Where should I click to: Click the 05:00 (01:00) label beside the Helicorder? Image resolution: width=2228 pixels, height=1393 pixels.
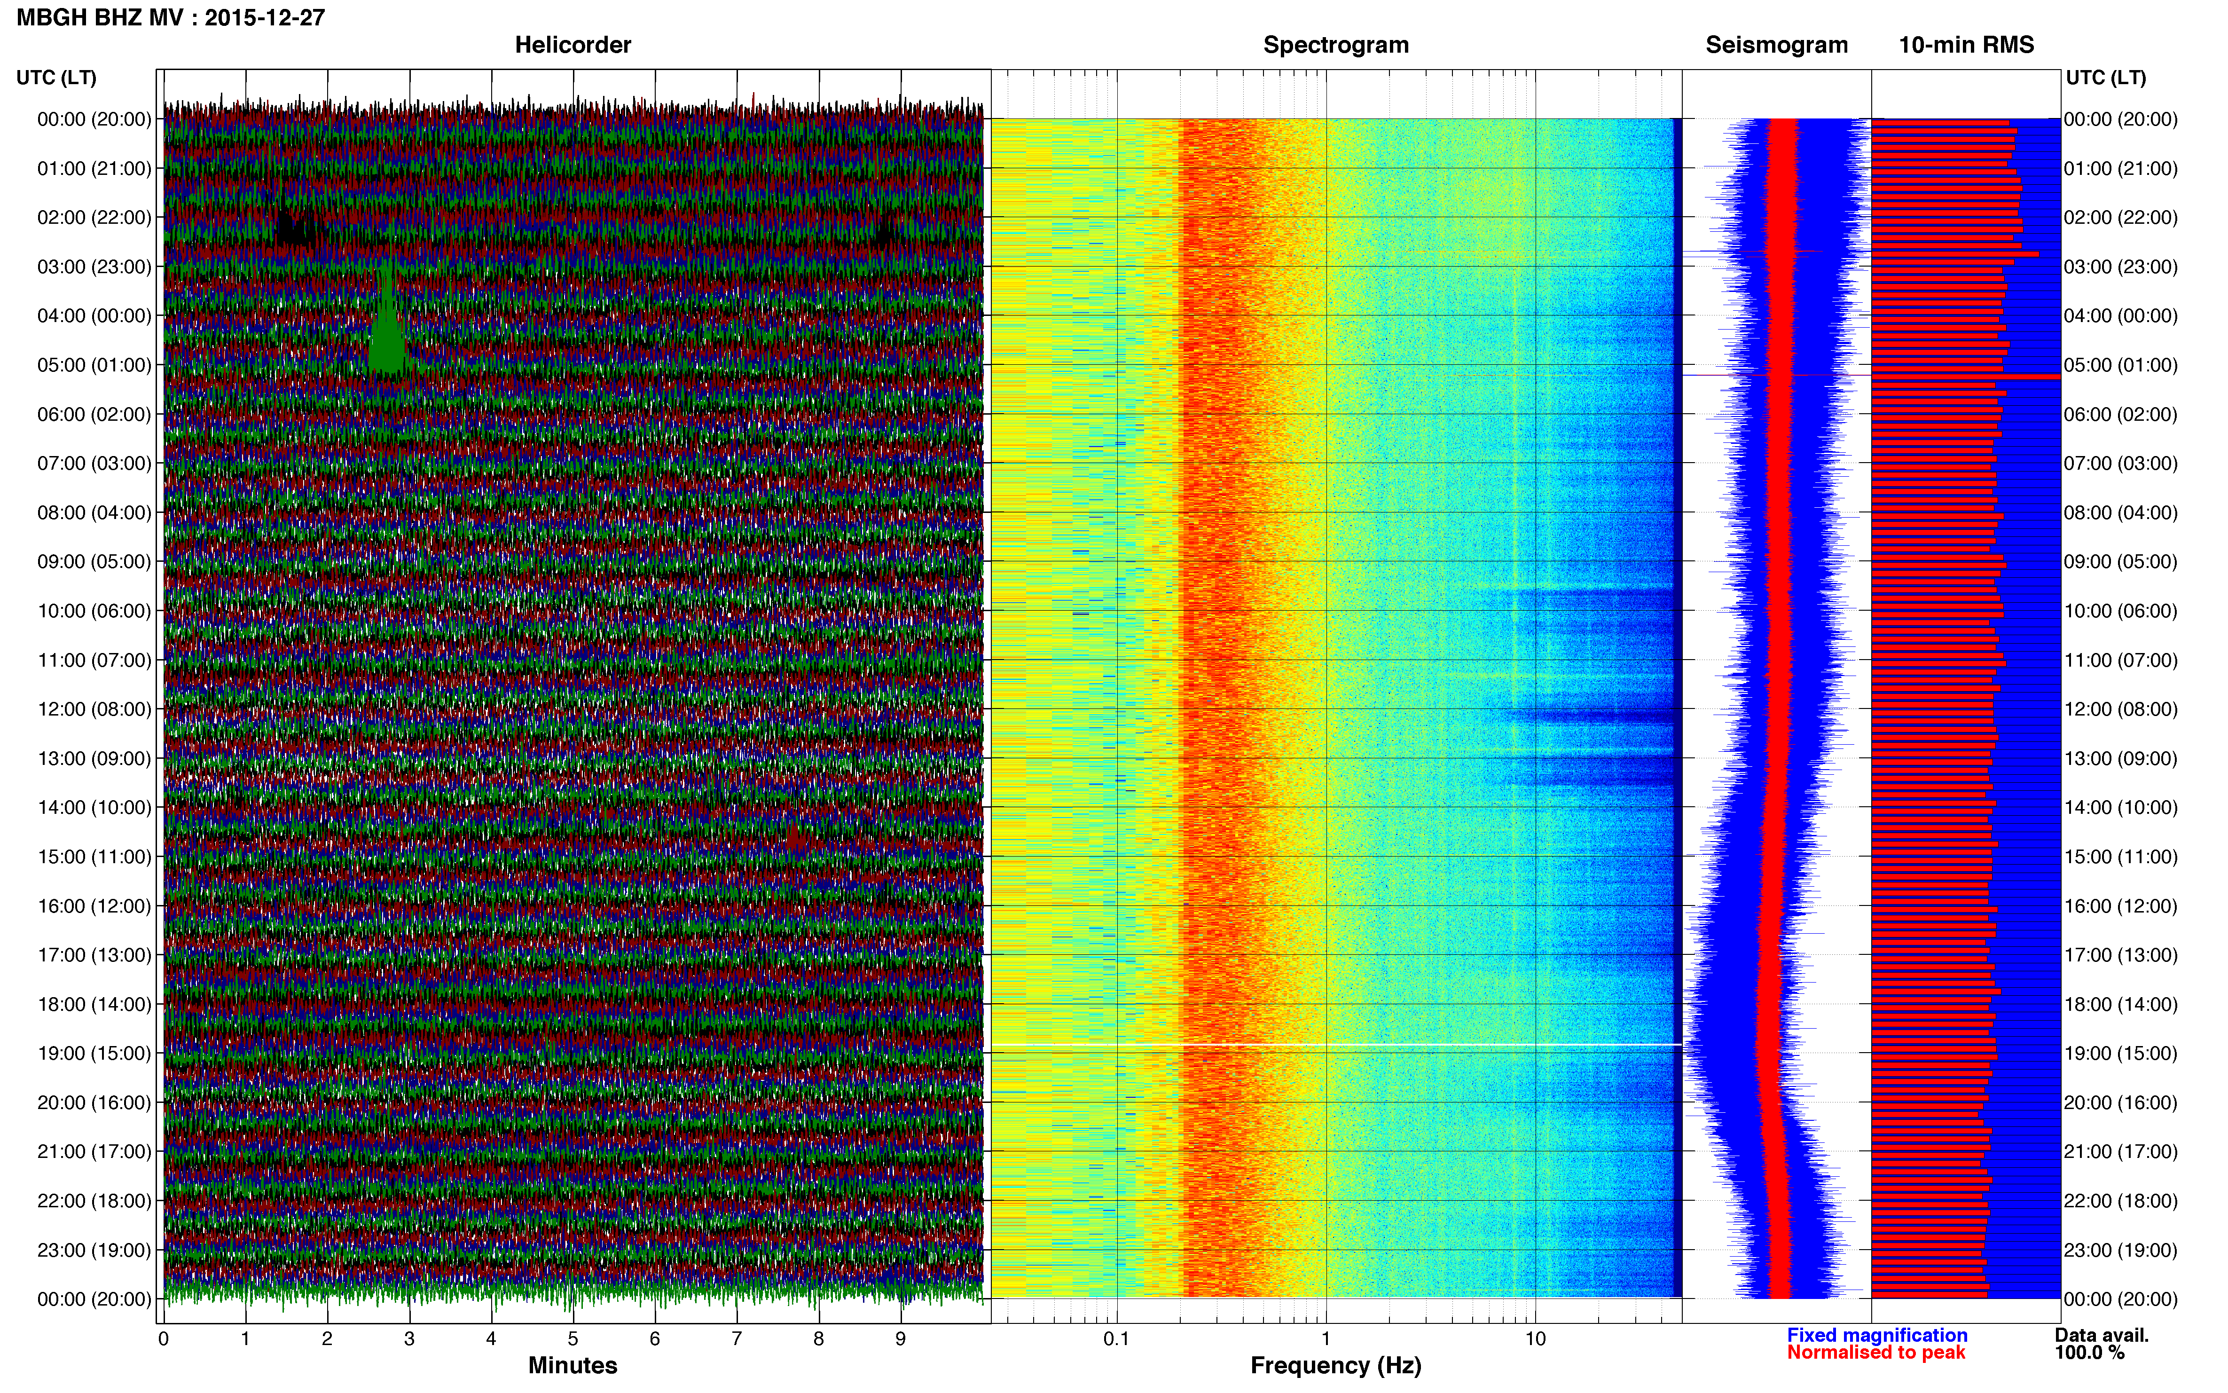pyautogui.click(x=94, y=365)
